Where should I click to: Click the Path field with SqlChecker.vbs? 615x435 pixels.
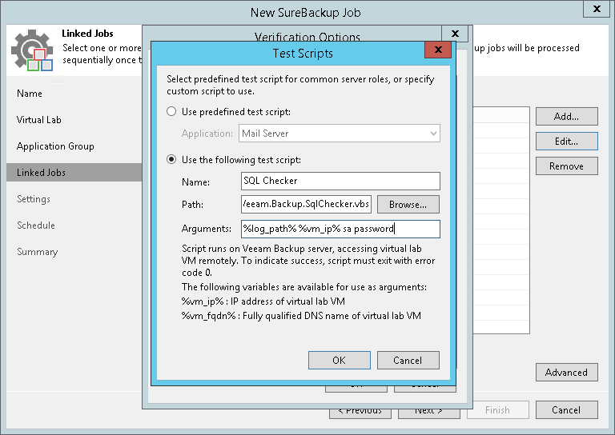307,205
